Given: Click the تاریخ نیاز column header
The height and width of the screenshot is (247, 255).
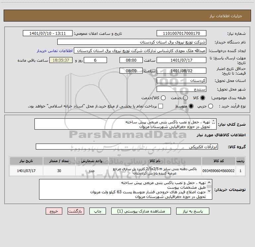Looking at the screenshot, I should click(26, 161).
